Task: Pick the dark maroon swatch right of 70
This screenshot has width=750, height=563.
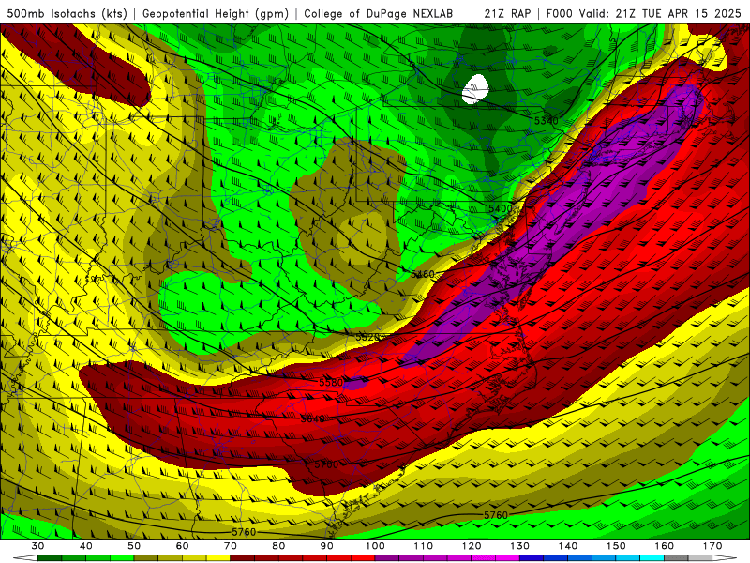Action: [x=243, y=558]
